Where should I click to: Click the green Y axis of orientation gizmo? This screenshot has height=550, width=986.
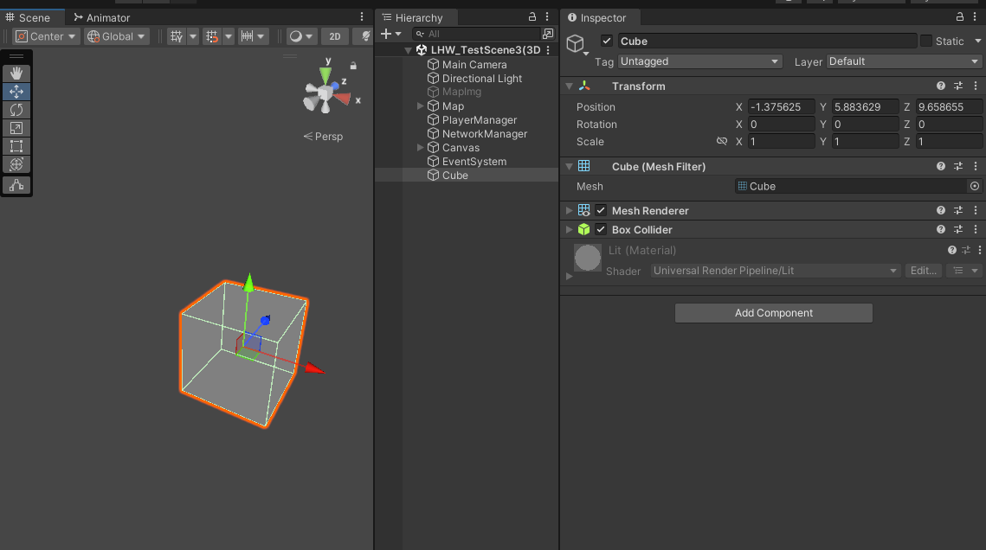(x=325, y=74)
